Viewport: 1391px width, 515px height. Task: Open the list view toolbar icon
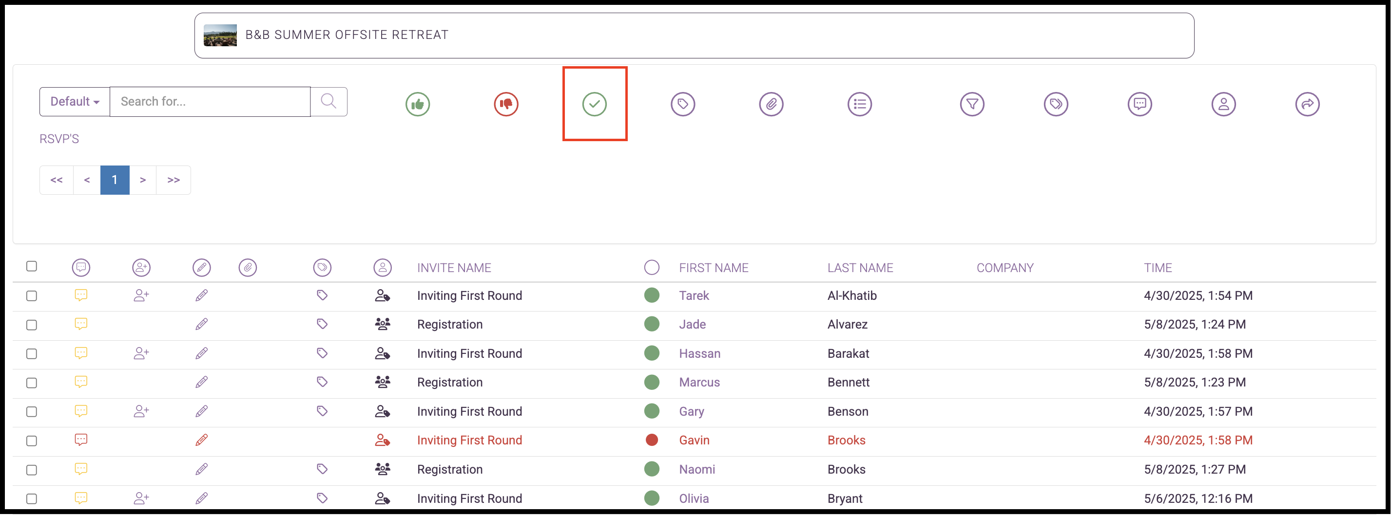[860, 104]
